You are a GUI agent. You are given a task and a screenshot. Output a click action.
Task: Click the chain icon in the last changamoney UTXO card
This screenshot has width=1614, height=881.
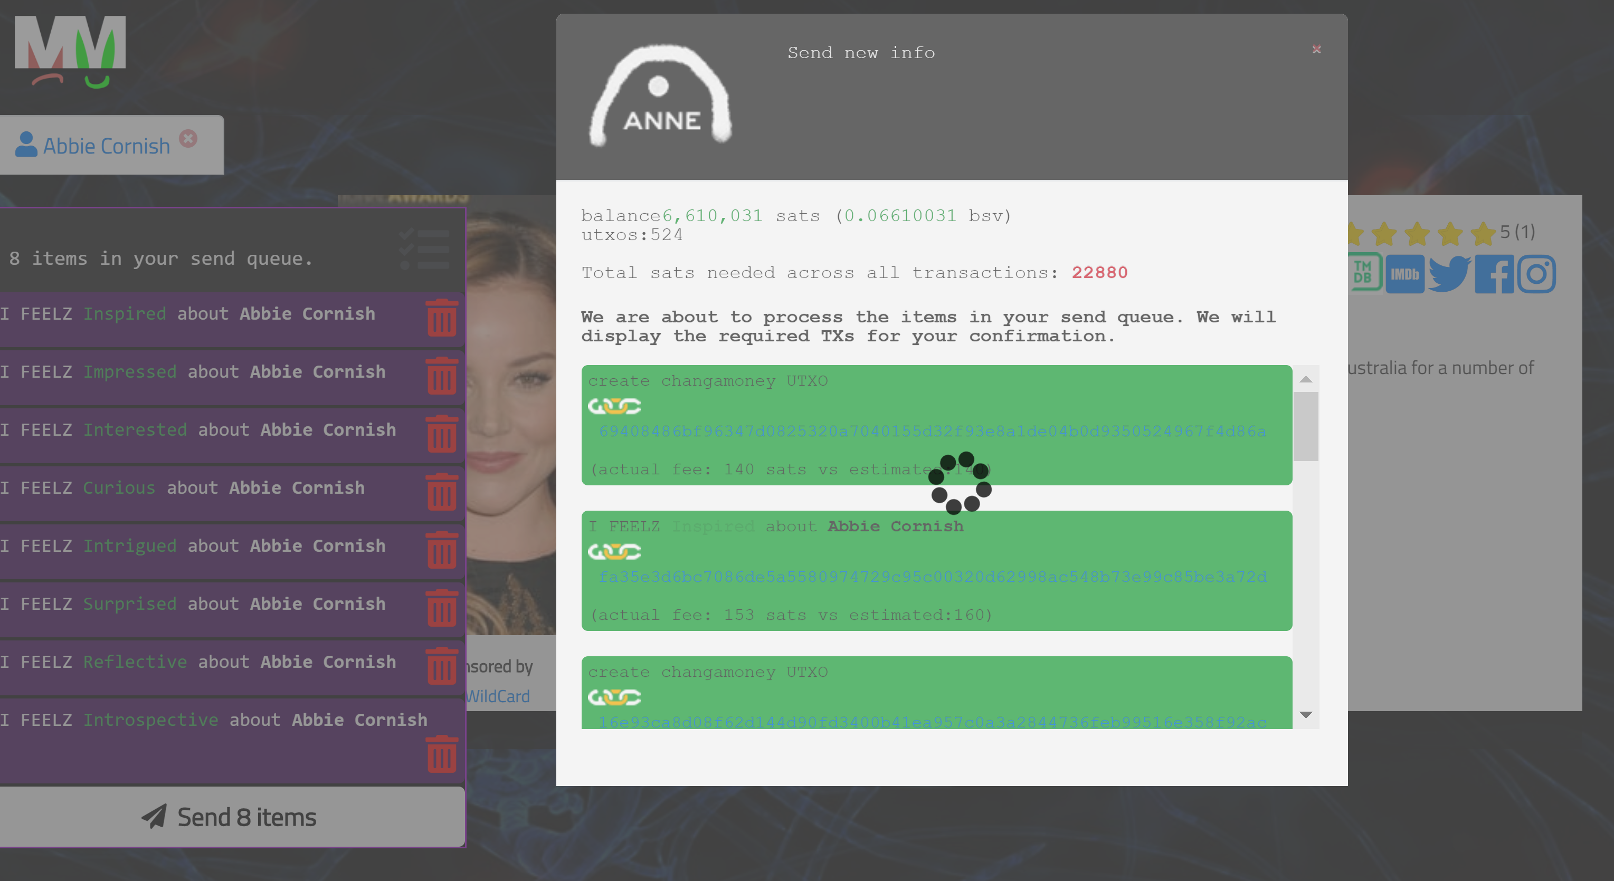tap(614, 697)
